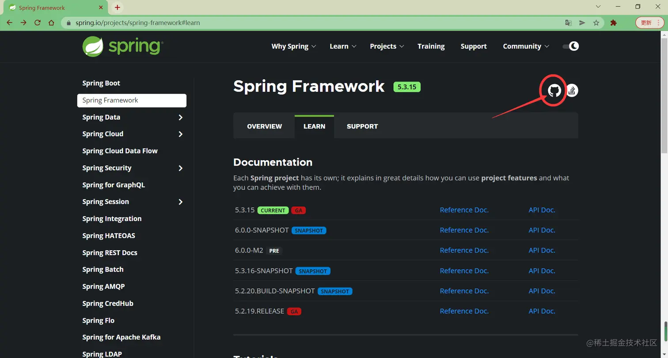Click the green CURRENT badge

coord(273,210)
